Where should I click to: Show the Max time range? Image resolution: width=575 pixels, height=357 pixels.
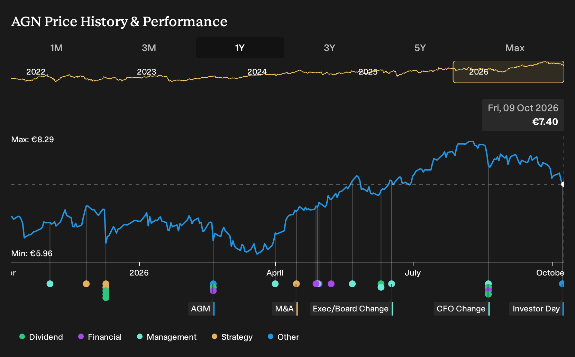coord(515,48)
